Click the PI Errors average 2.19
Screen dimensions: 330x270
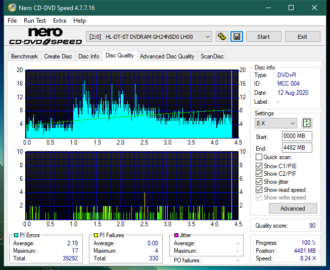73,243
